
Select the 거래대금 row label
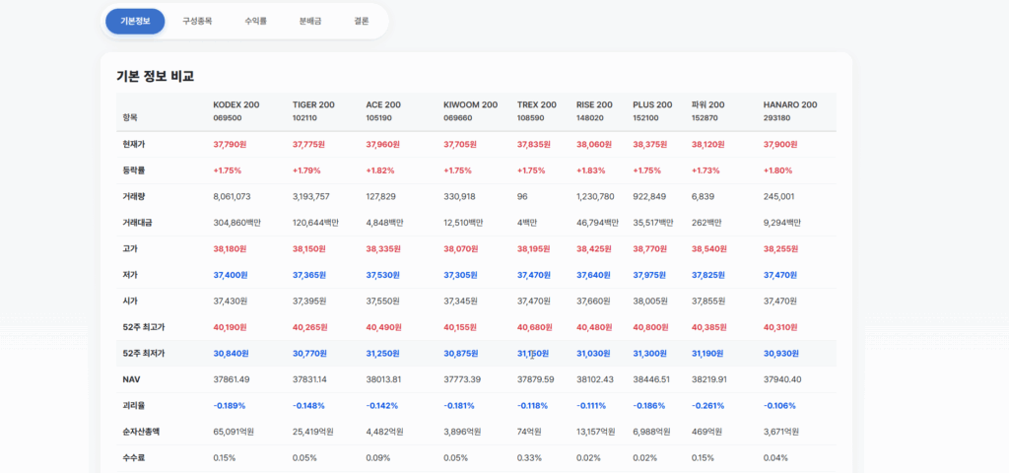(x=137, y=223)
